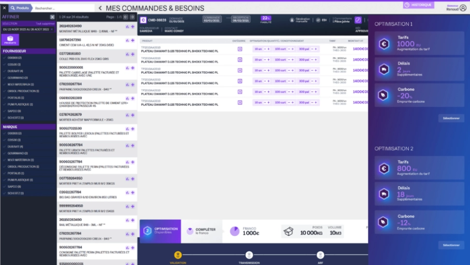Click the Tout supprimer link
The width and height of the screenshot is (470, 265).
tap(45, 23)
